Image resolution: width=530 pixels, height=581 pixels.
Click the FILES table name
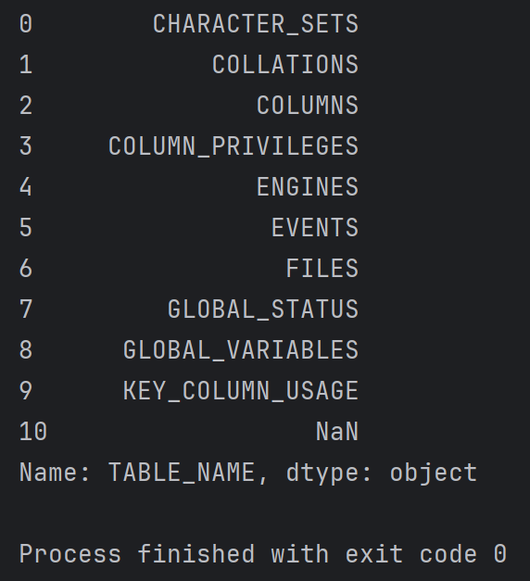(x=322, y=269)
